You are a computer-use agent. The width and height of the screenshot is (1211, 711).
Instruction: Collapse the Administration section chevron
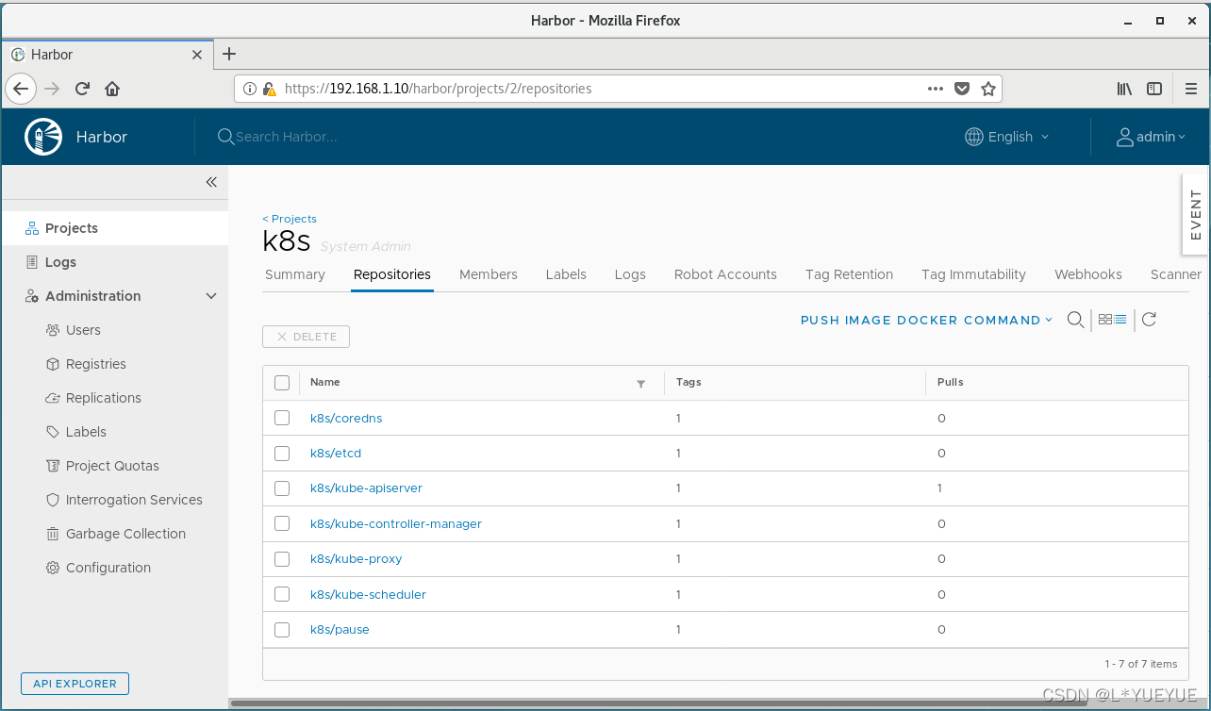(211, 296)
